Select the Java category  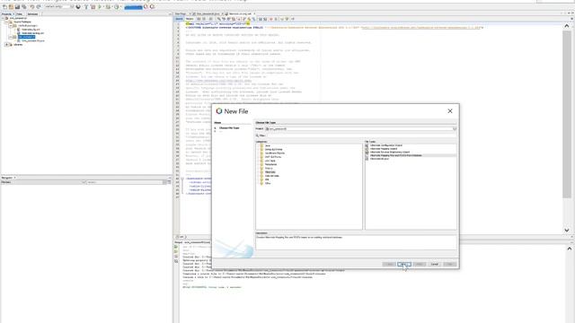pyautogui.click(x=268, y=145)
